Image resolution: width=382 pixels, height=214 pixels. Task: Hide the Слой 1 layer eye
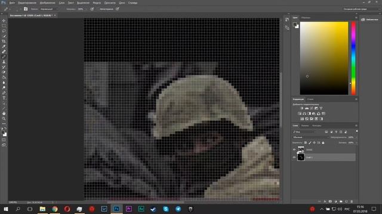click(x=294, y=158)
